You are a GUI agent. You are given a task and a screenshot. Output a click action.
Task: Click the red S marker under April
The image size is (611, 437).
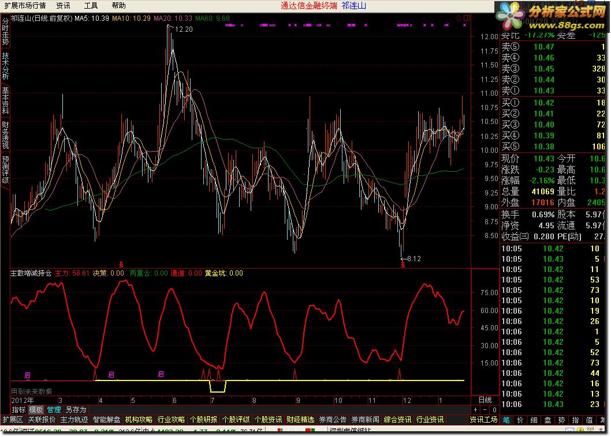tap(121, 265)
